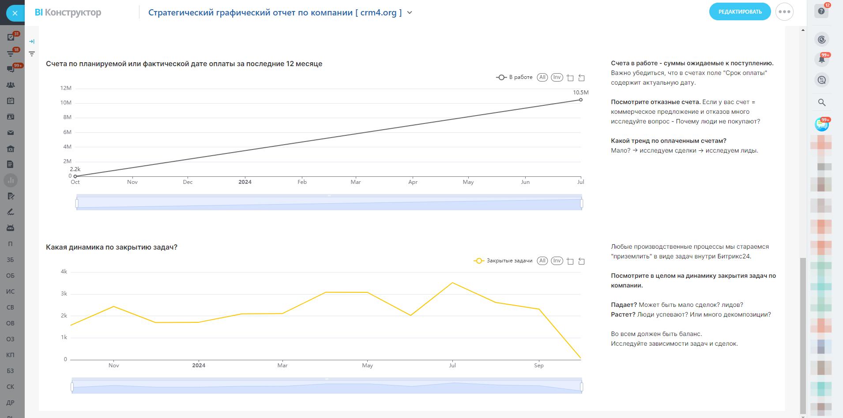This screenshot has width=843, height=418.
Task: Invert legend selection on invoices chart
Action: [x=557, y=78]
